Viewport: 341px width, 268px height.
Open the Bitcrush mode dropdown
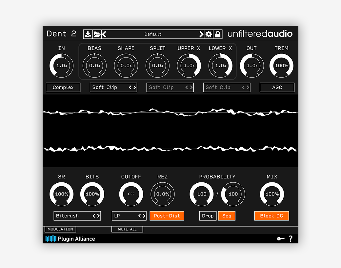(x=77, y=216)
